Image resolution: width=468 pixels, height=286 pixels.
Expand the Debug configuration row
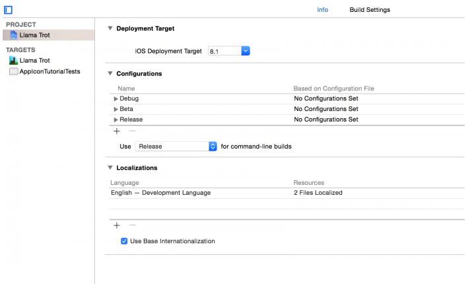coord(116,98)
